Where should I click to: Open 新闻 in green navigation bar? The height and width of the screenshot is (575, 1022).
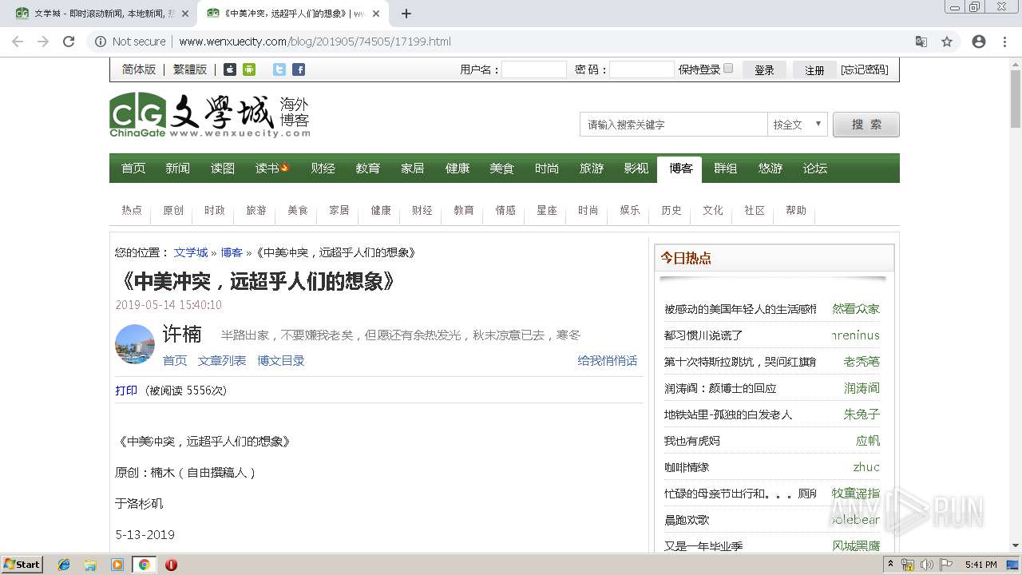click(x=178, y=169)
